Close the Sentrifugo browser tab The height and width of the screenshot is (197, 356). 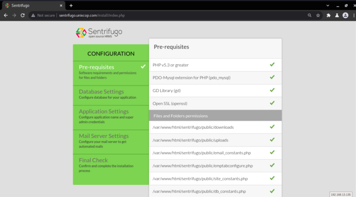tap(61, 6)
